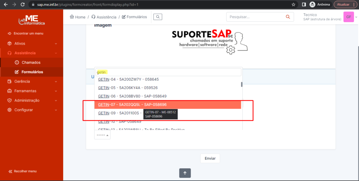Click the back-to-top arrow button
This screenshot has width=359, height=181.
click(x=185, y=173)
